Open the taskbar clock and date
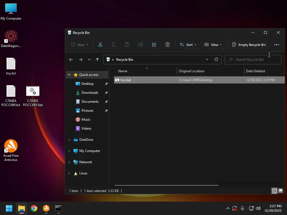Screen dimensions: 287x215 [273, 208]
